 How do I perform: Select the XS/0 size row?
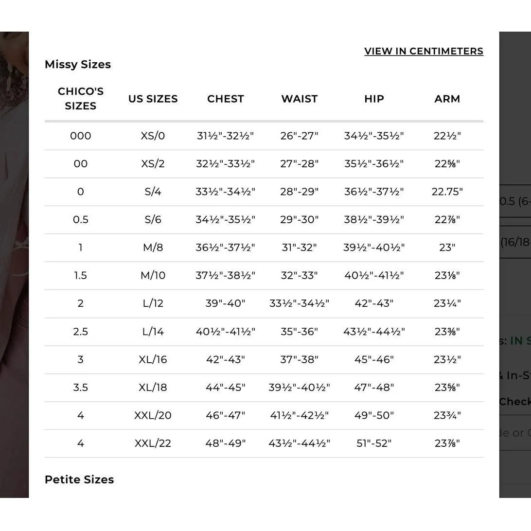(264, 136)
